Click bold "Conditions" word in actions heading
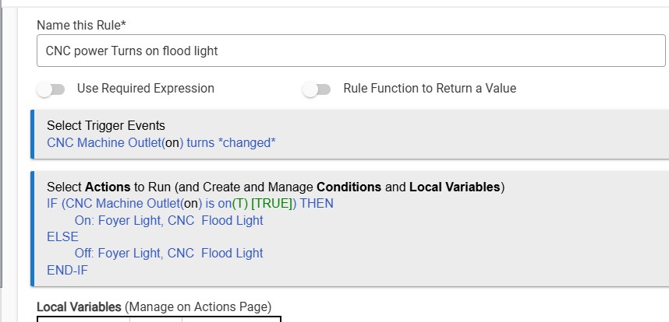Viewport: 669px width, 322px height. click(x=349, y=187)
